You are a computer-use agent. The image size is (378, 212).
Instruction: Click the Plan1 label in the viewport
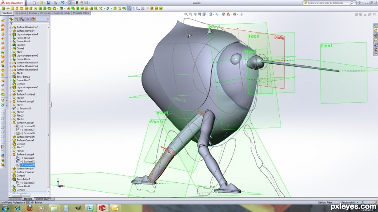click(x=326, y=46)
